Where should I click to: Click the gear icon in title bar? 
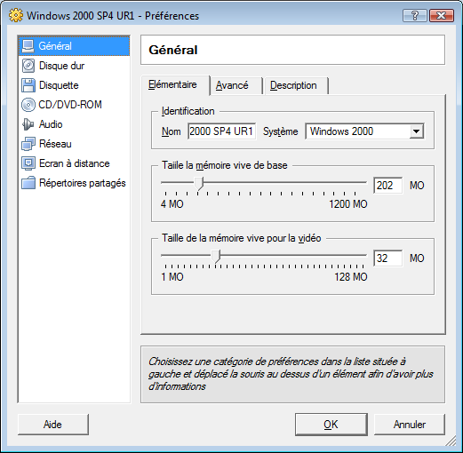[16, 15]
